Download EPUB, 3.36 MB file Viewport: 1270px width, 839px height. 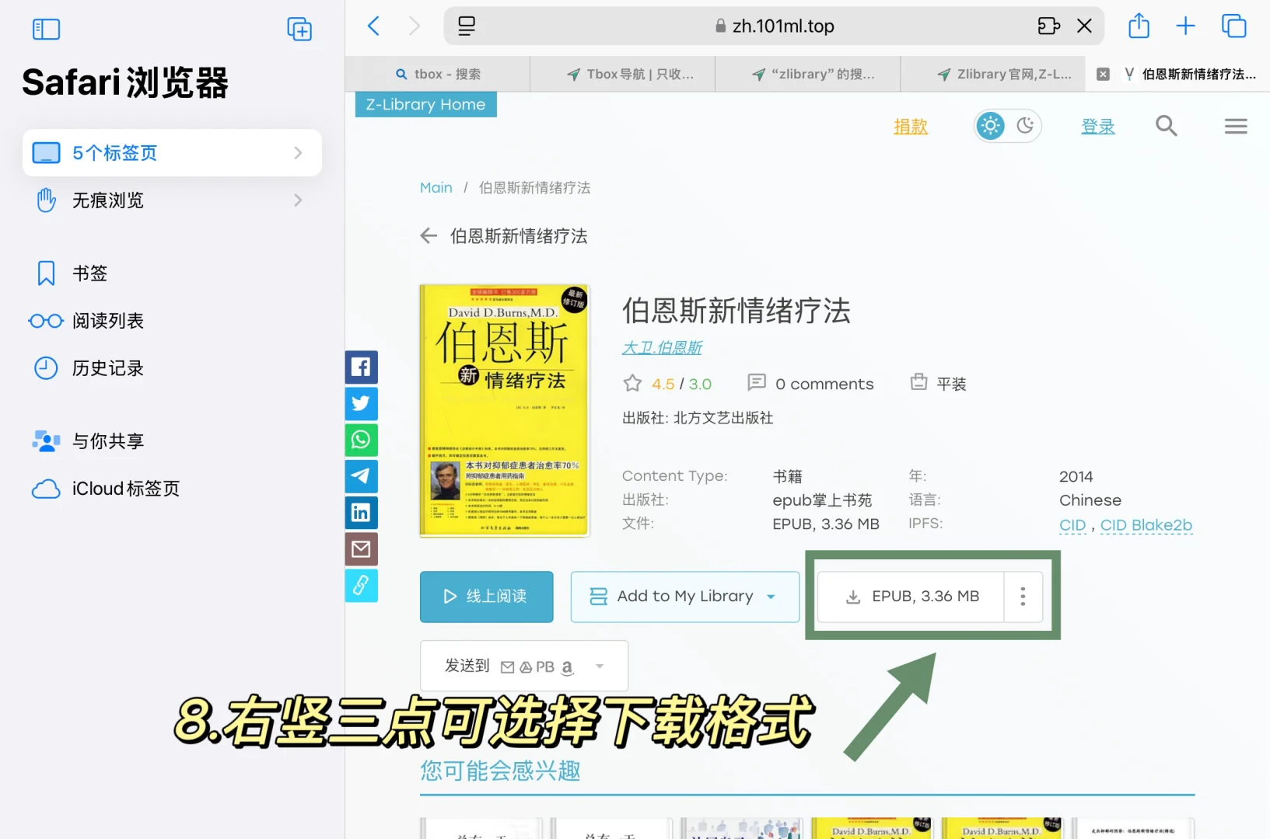[911, 597]
